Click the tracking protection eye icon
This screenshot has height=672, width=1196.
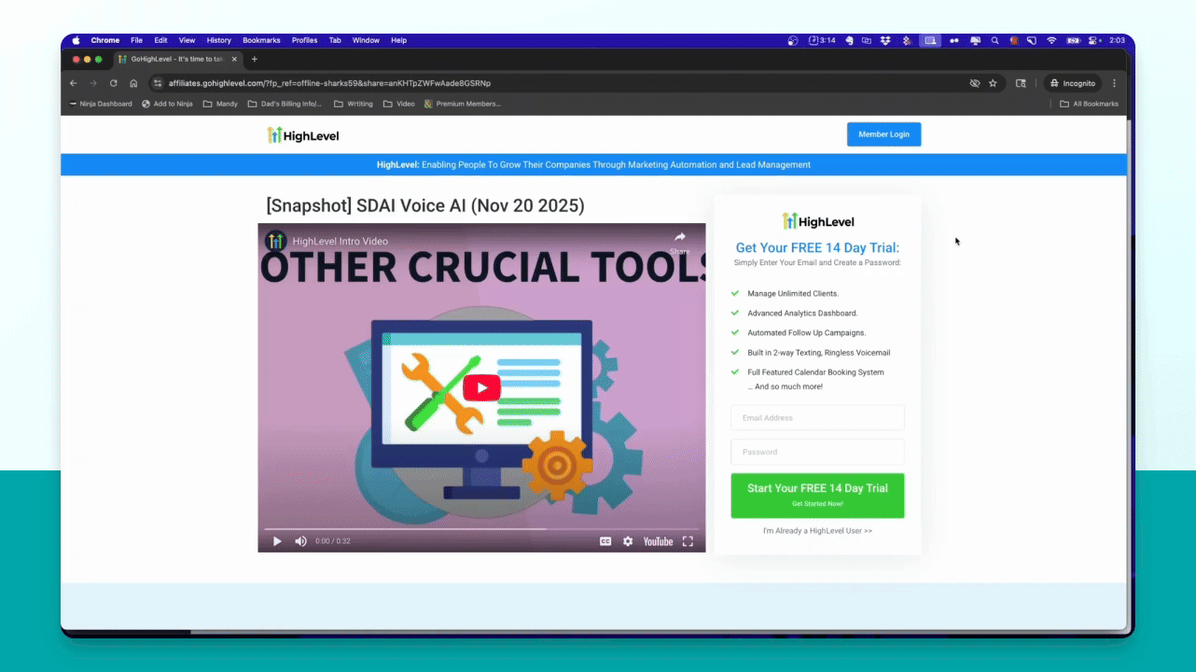point(975,83)
